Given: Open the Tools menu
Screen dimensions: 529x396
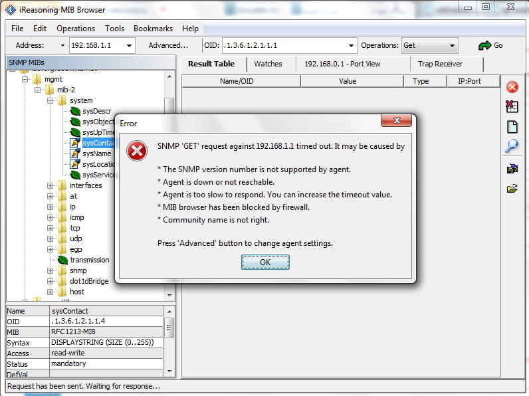Looking at the screenshot, I should 114,29.
